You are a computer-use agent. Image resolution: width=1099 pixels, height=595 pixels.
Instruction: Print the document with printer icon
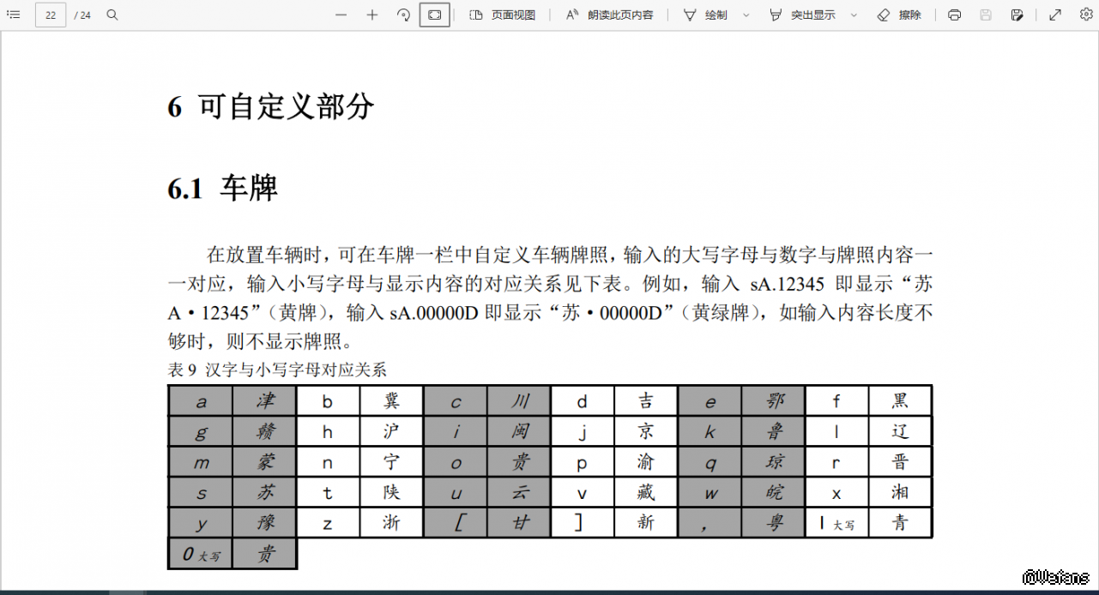954,15
